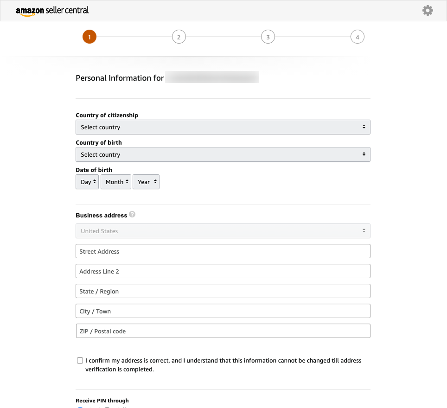Click the Amazon Seller Central logo
Screen dimensions: 447x408
(x=52, y=11)
